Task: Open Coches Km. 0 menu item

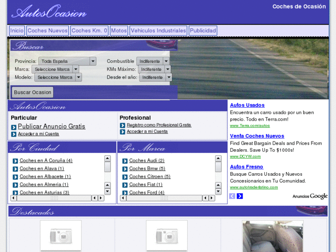Action: tap(89, 31)
